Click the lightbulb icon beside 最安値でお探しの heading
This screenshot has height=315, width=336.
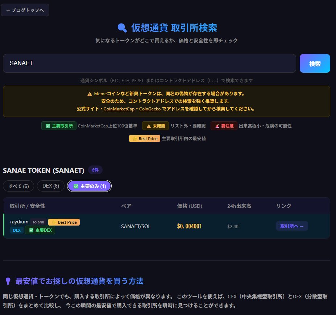(x=8, y=281)
